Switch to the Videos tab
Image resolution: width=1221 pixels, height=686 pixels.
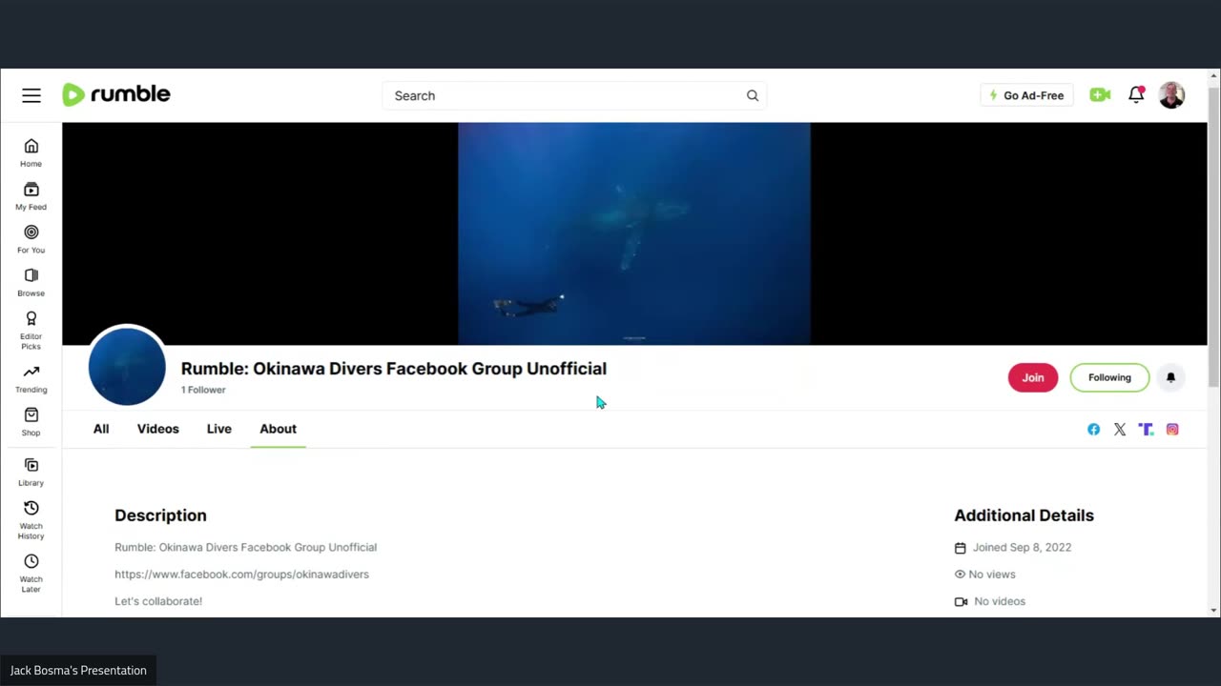coord(158,429)
